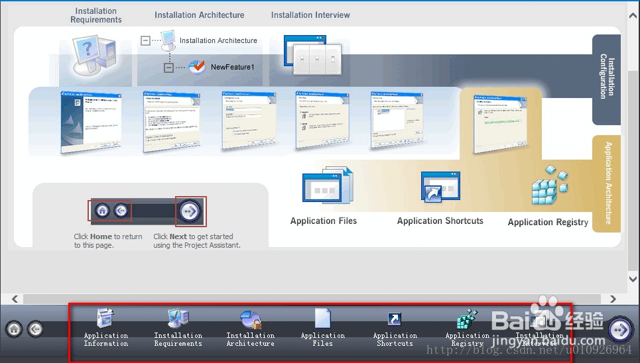Click the Application Shortcuts label

tap(440, 221)
